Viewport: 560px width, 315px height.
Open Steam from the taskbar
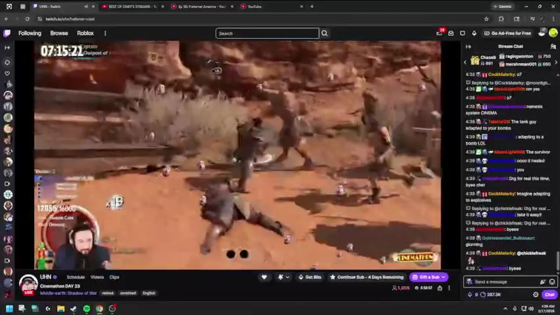pos(74,309)
